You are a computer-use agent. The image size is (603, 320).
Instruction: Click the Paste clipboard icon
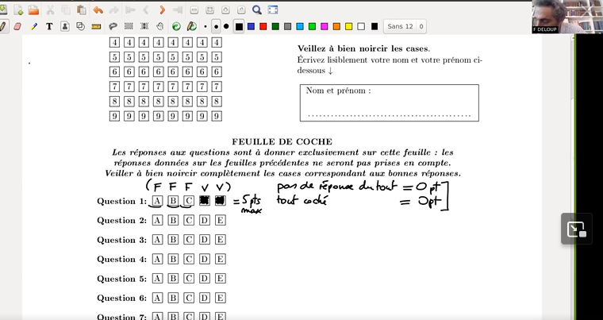click(x=81, y=10)
